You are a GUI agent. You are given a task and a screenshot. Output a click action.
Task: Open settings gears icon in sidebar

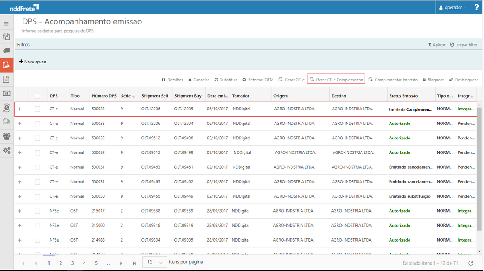pos(6,150)
